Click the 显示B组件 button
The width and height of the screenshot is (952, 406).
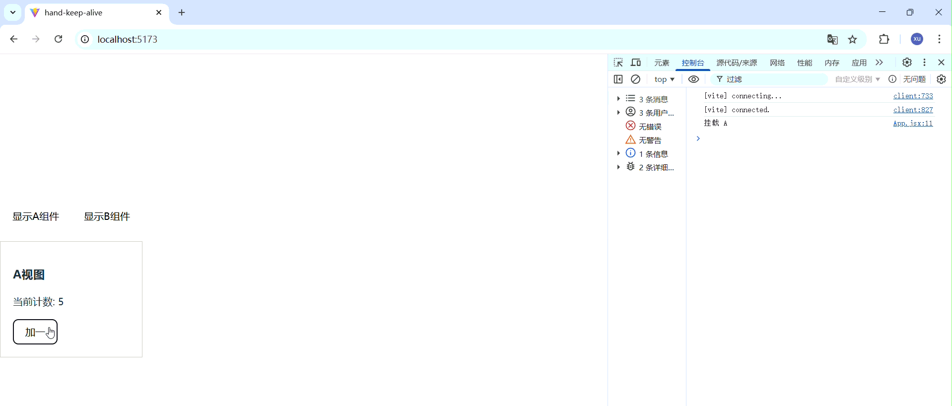coord(107,216)
